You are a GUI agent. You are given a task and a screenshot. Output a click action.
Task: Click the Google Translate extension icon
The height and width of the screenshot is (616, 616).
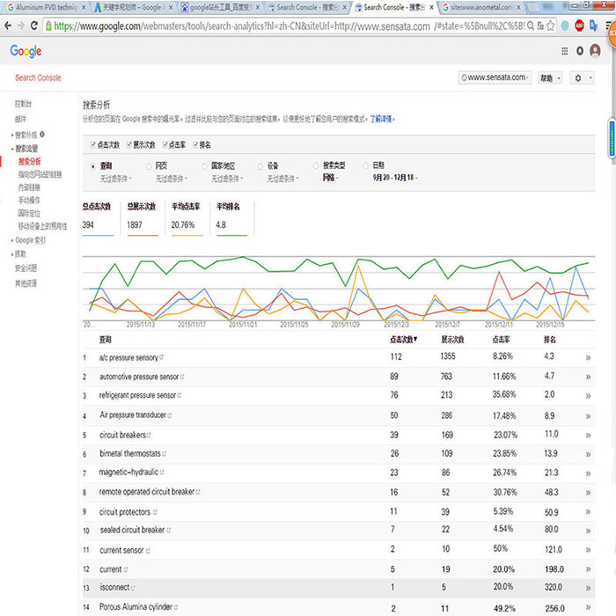[x=593, y=26]
